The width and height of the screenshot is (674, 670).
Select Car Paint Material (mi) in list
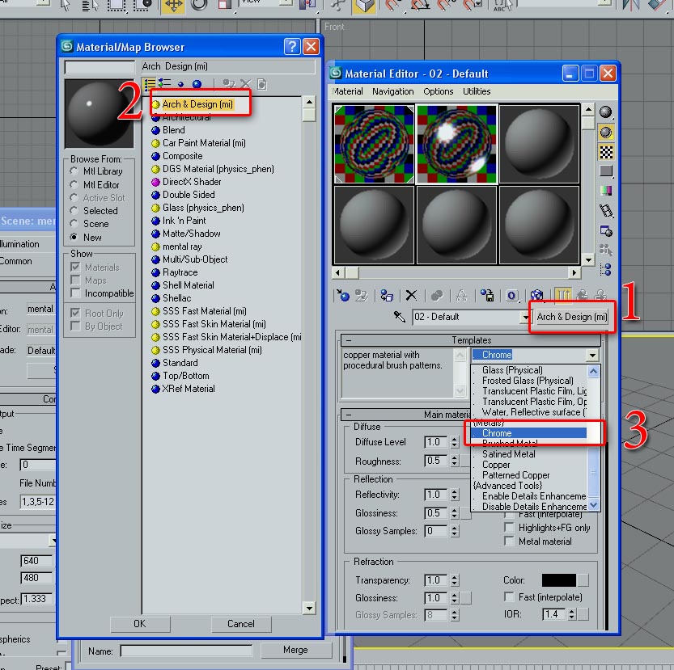(204, 143)
